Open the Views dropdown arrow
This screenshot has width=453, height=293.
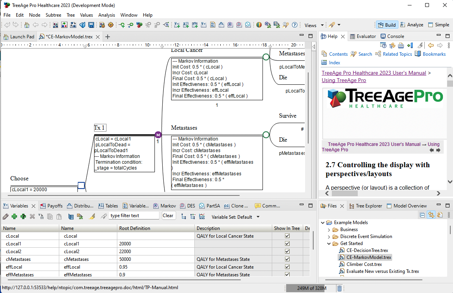tap(322, 25)
